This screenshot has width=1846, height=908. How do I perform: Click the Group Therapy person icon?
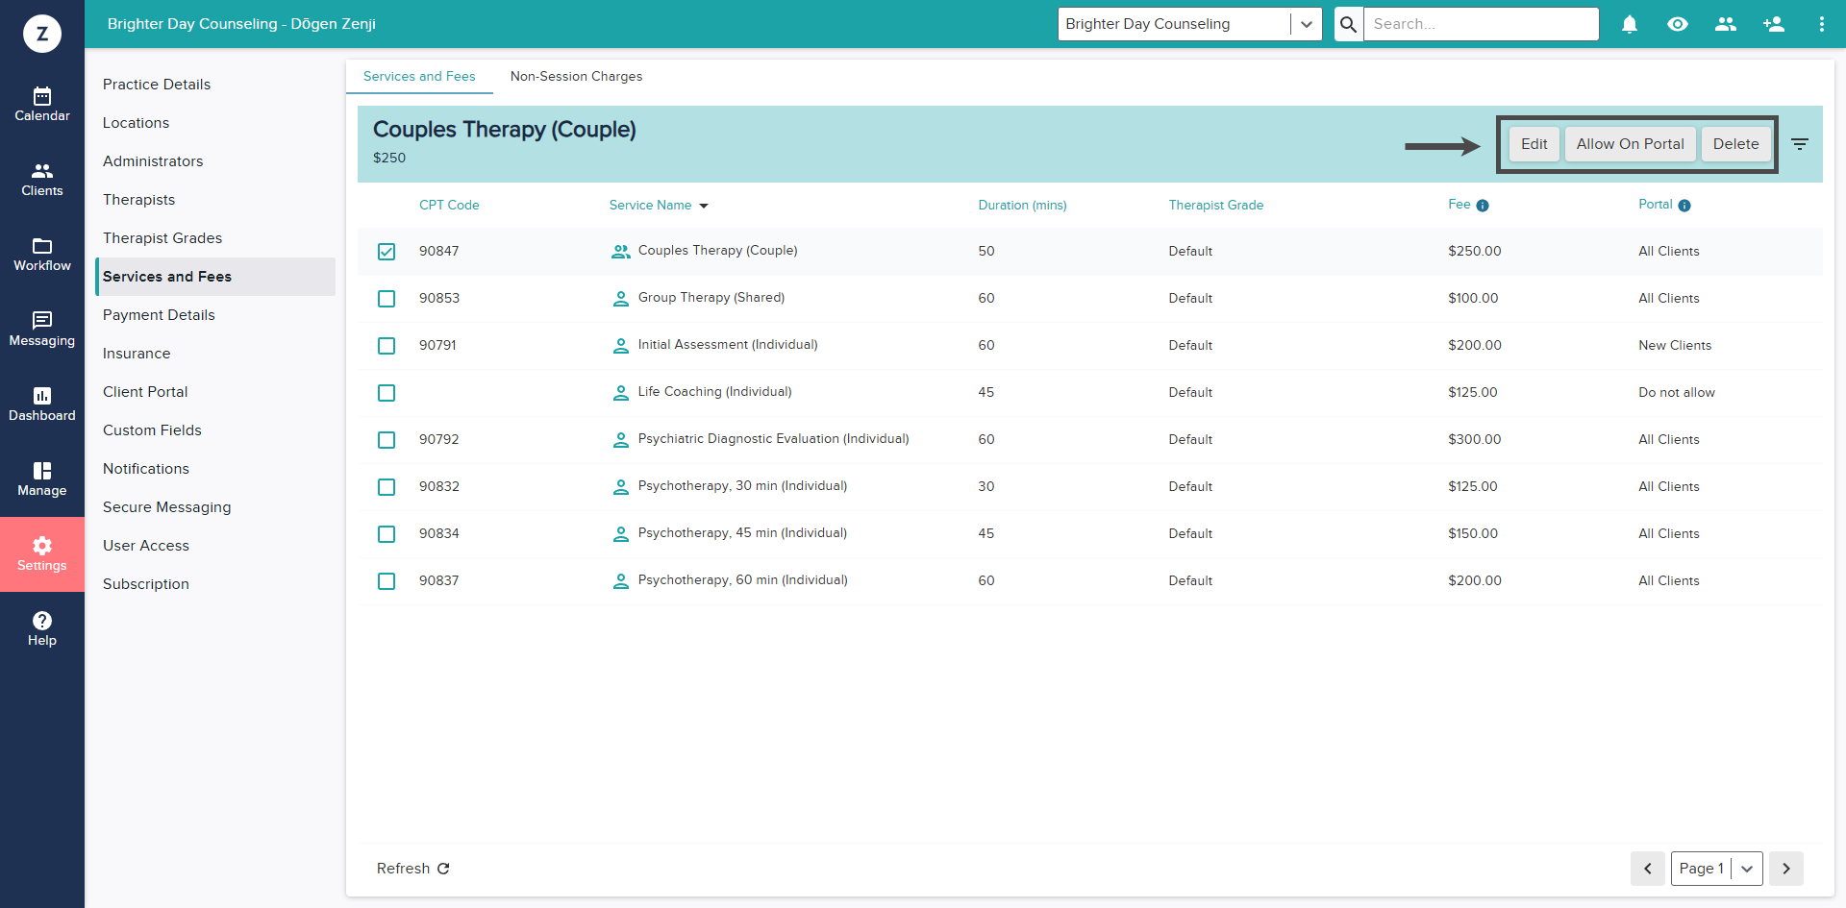point(621,299)
